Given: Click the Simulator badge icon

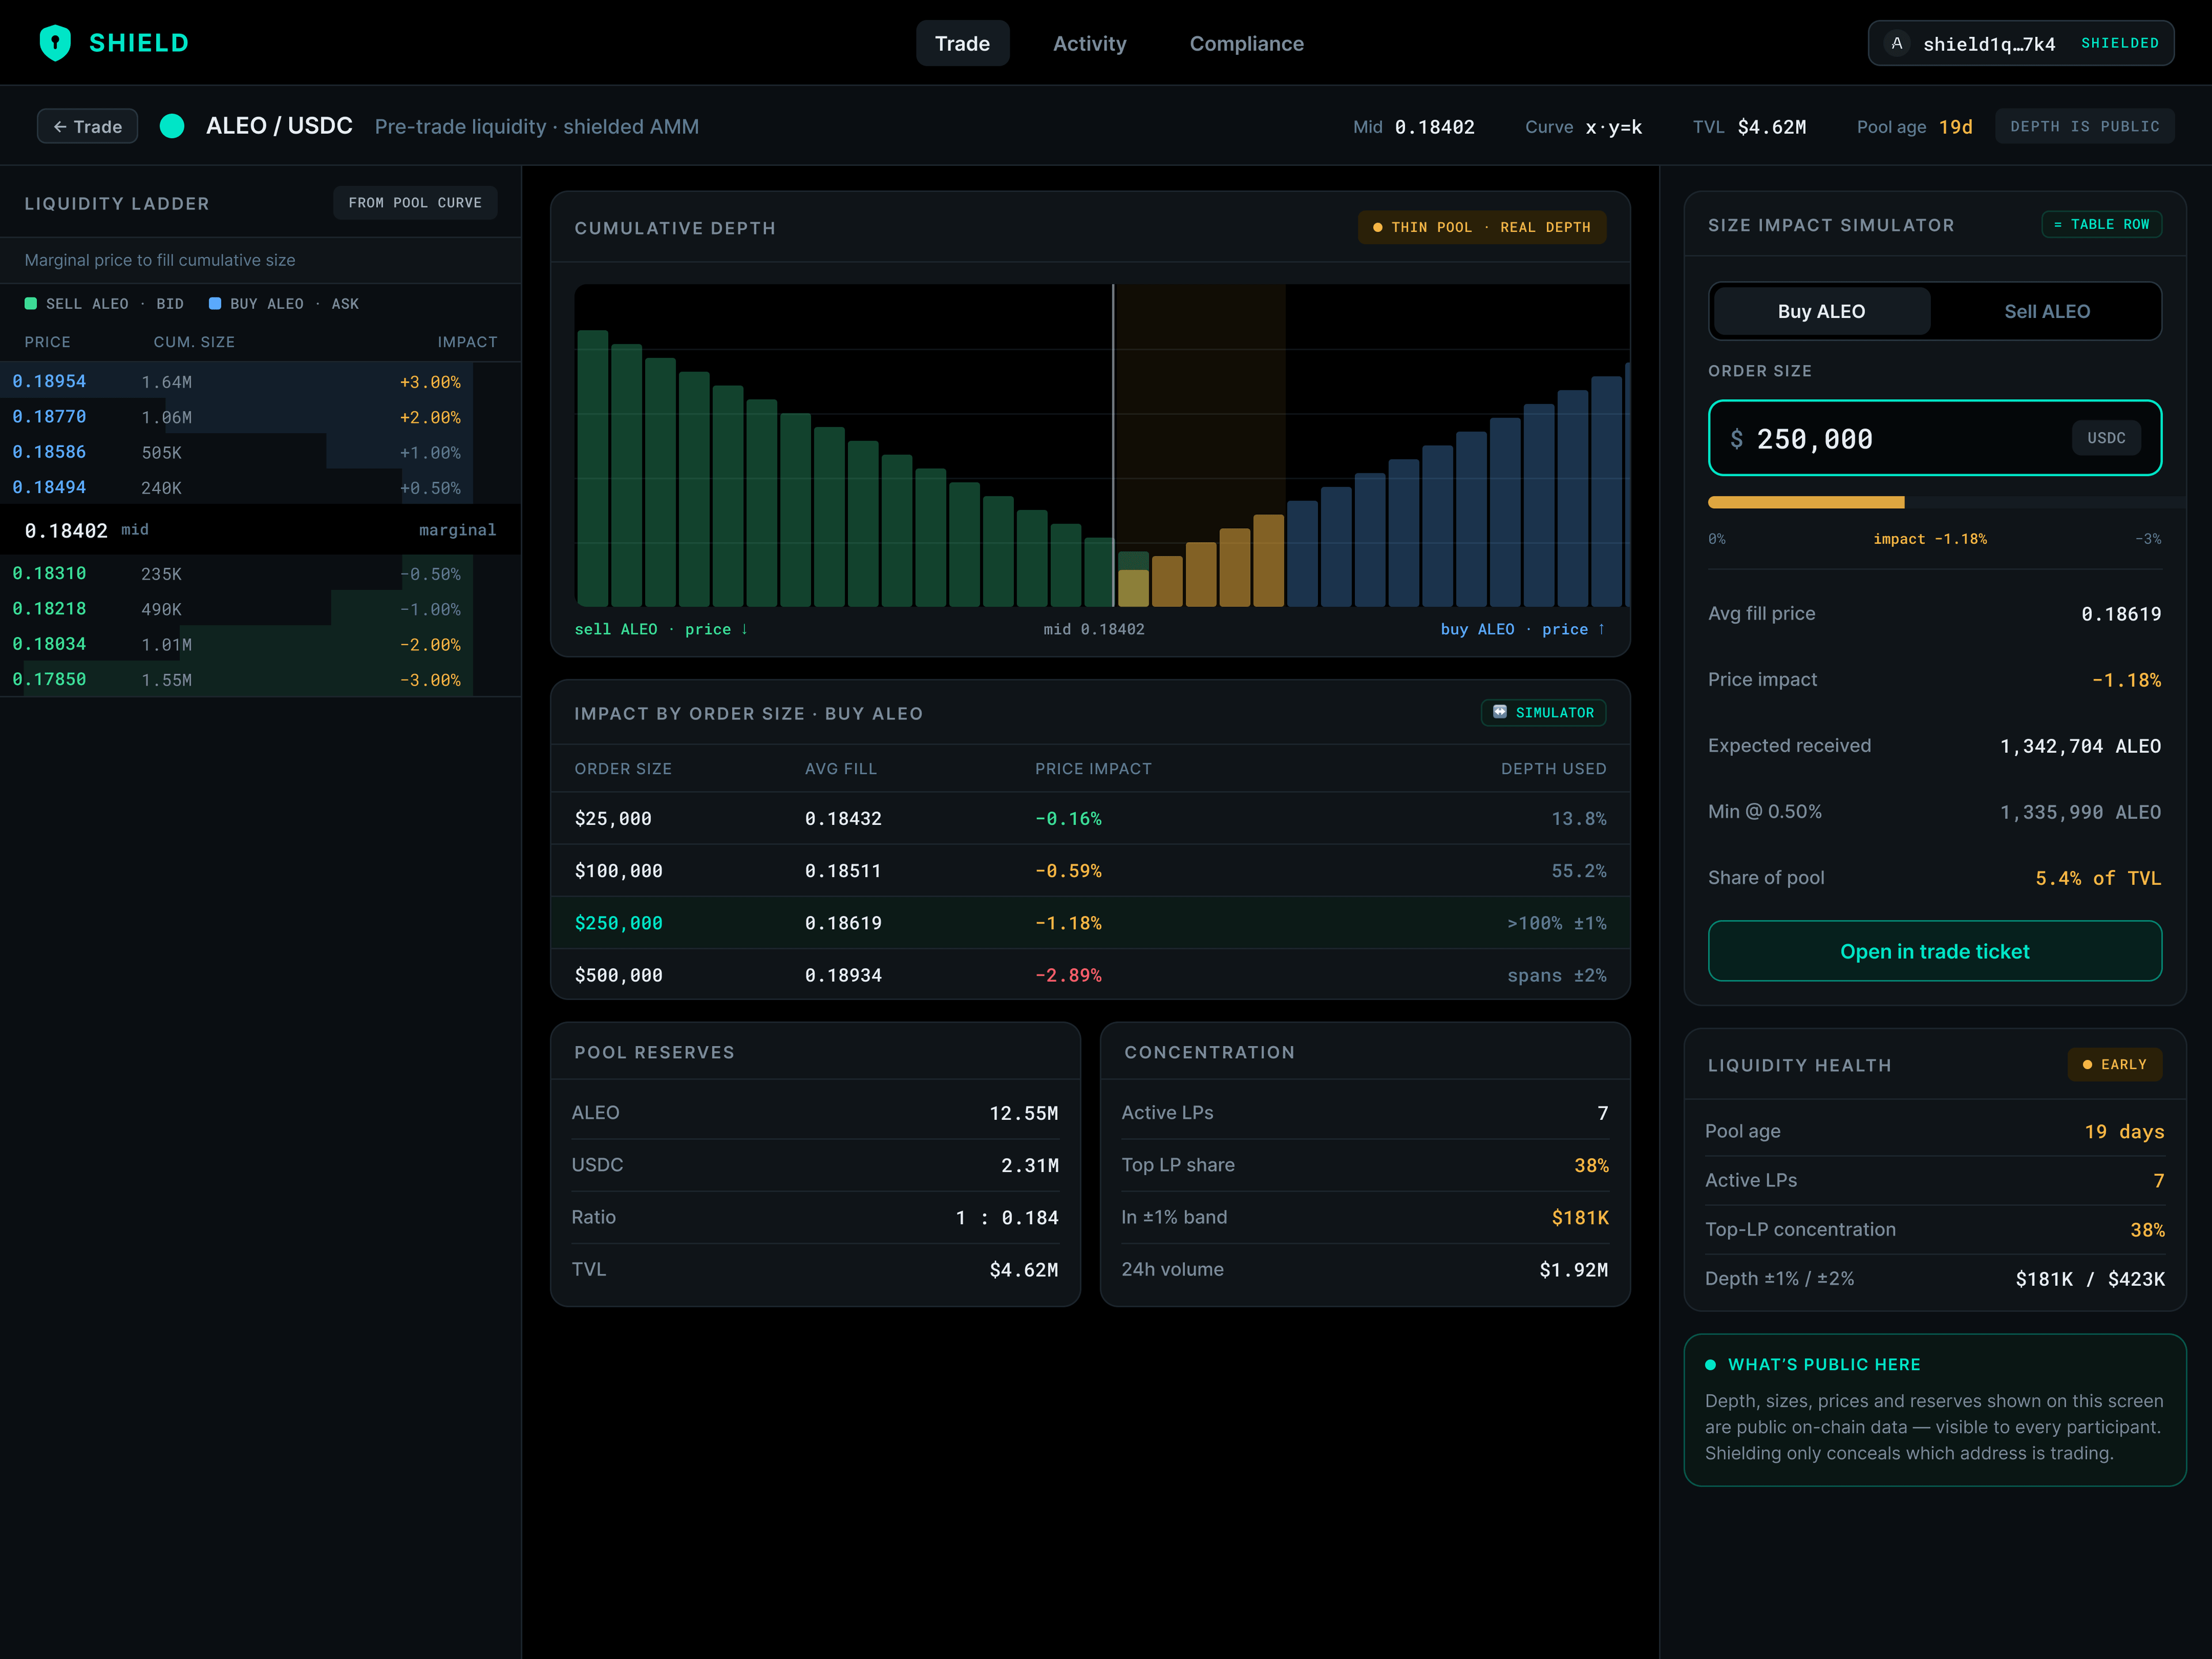Looking at the screenshot, I should click(1500, 712).
